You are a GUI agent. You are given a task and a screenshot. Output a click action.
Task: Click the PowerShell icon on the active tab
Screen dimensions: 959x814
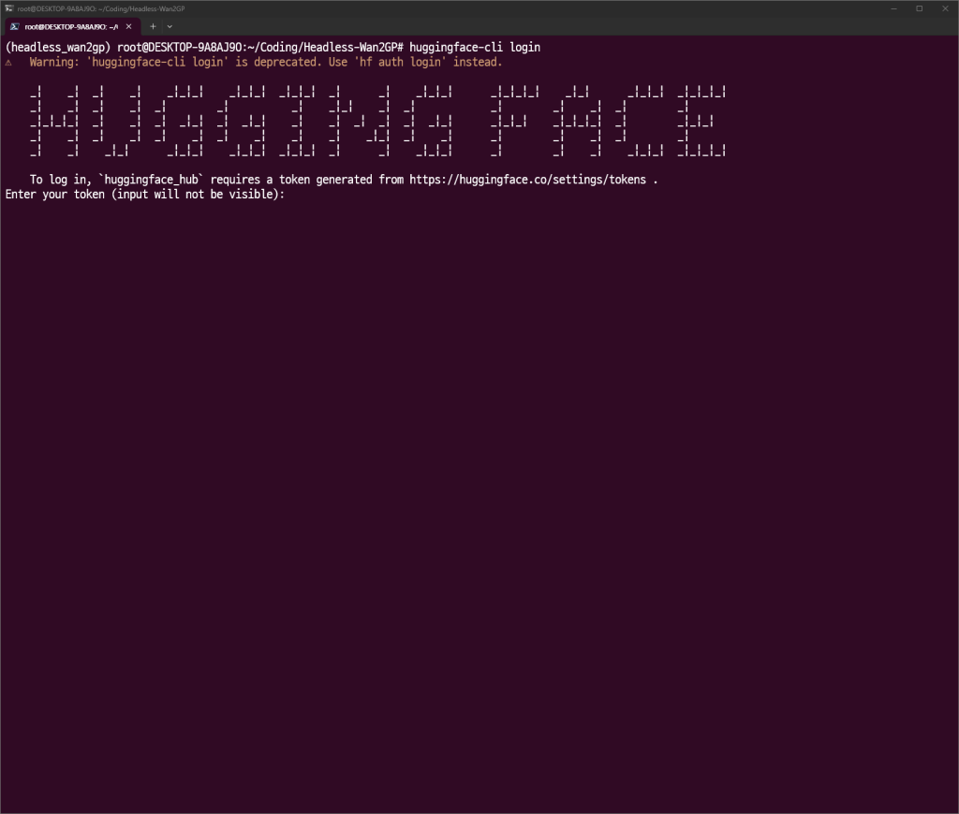16,26
